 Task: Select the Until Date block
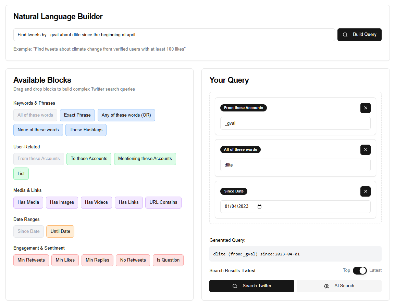tap(60, 231)
